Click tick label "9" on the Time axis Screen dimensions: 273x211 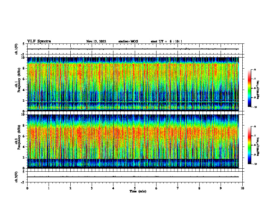click(x=221, y=188)
